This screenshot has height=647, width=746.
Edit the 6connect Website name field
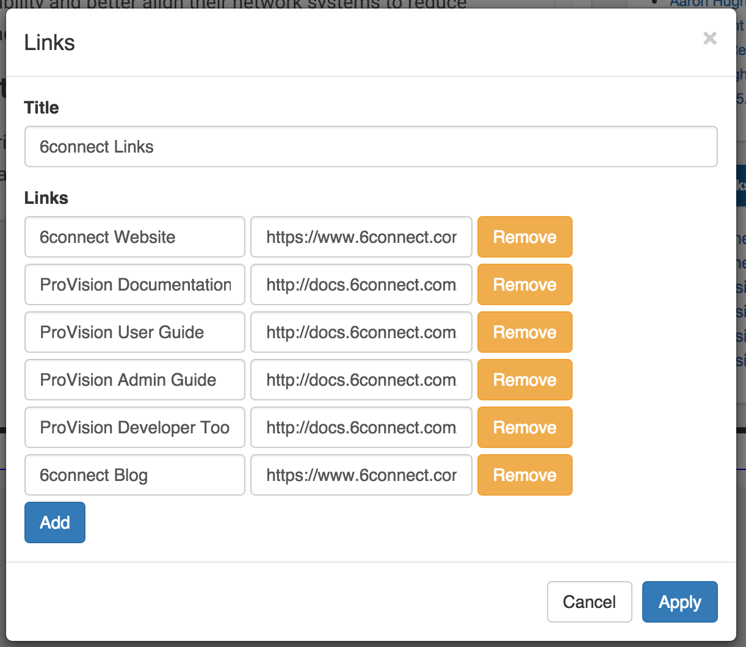coord(134,237)
